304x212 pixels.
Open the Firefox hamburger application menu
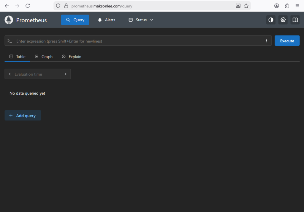coord(297,6)
